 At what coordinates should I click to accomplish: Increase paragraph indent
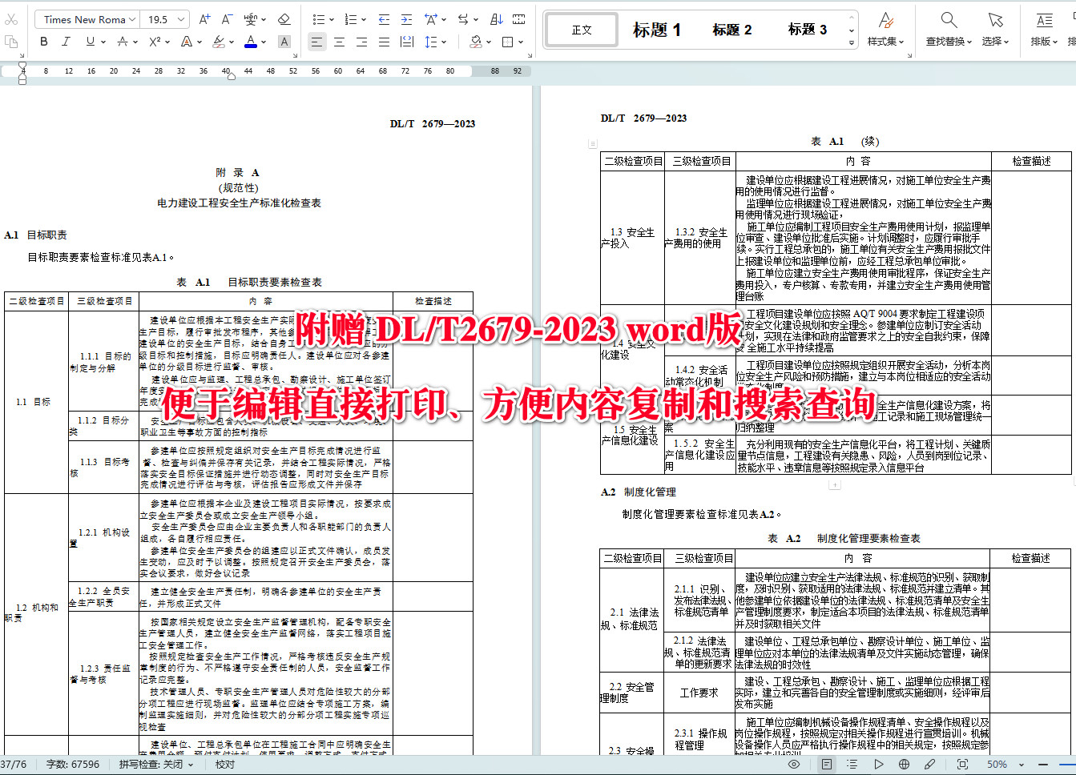(406, 19)
